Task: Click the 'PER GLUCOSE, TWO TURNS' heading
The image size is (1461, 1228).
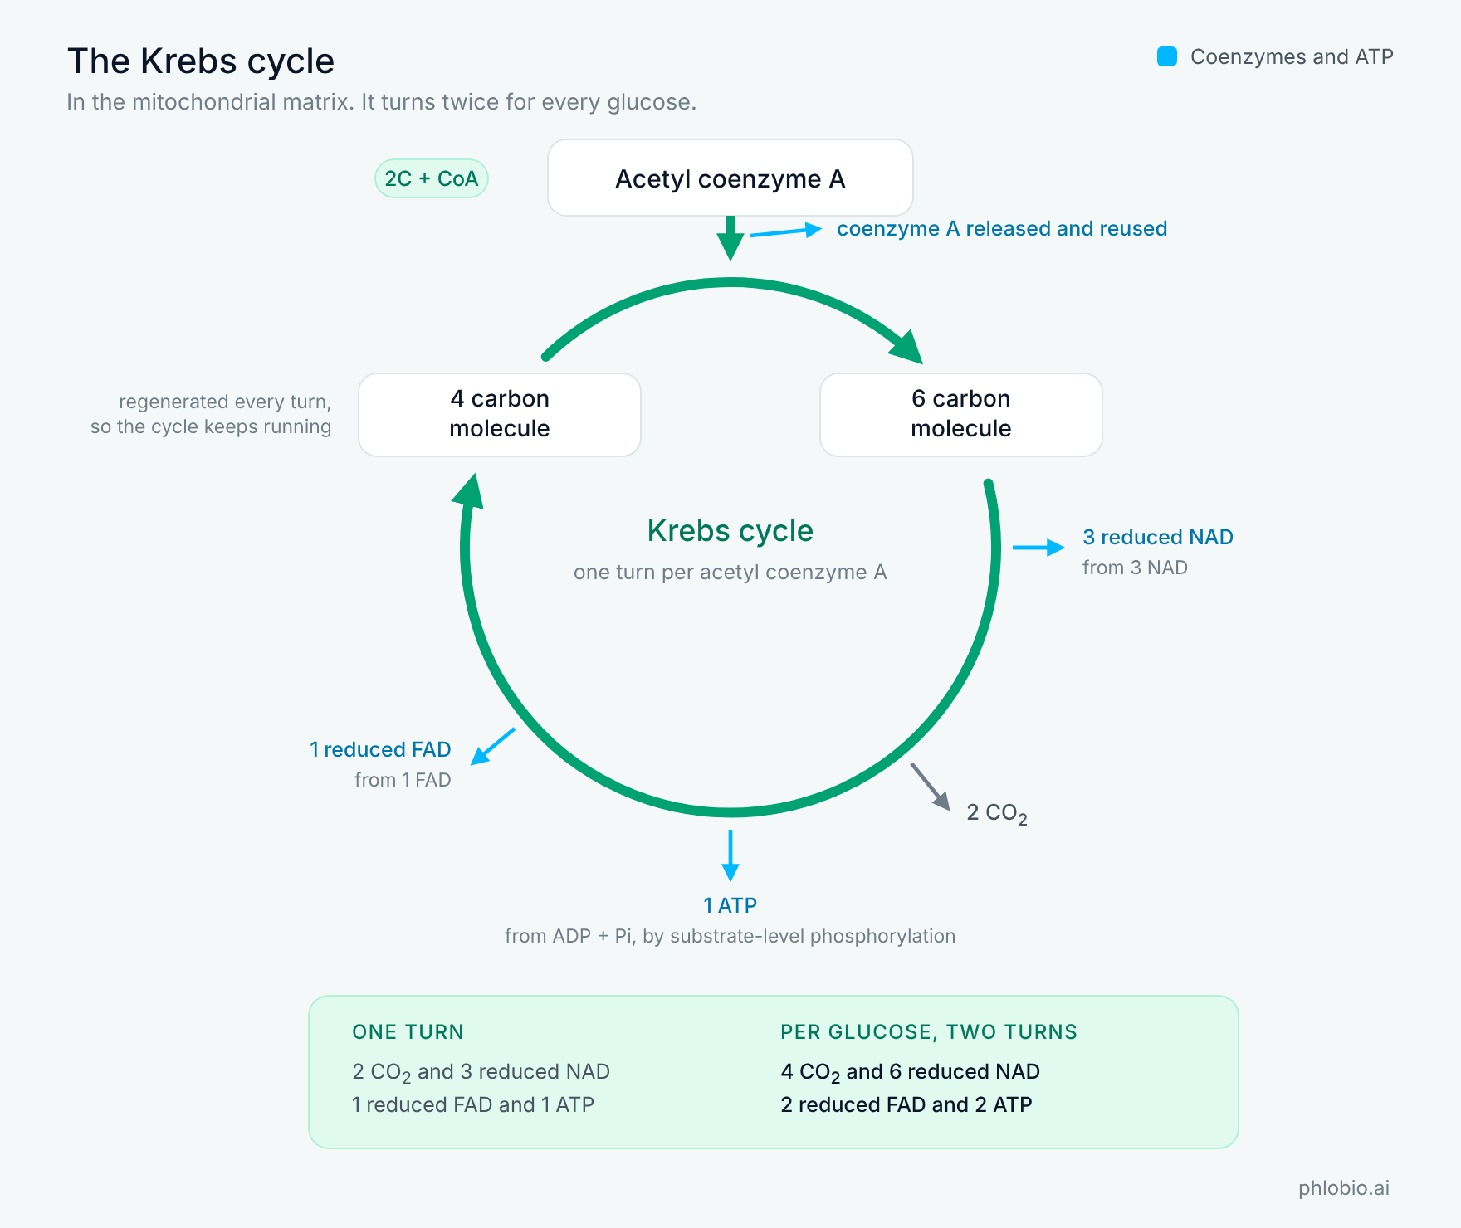Action: click(x=929, y=1031)
